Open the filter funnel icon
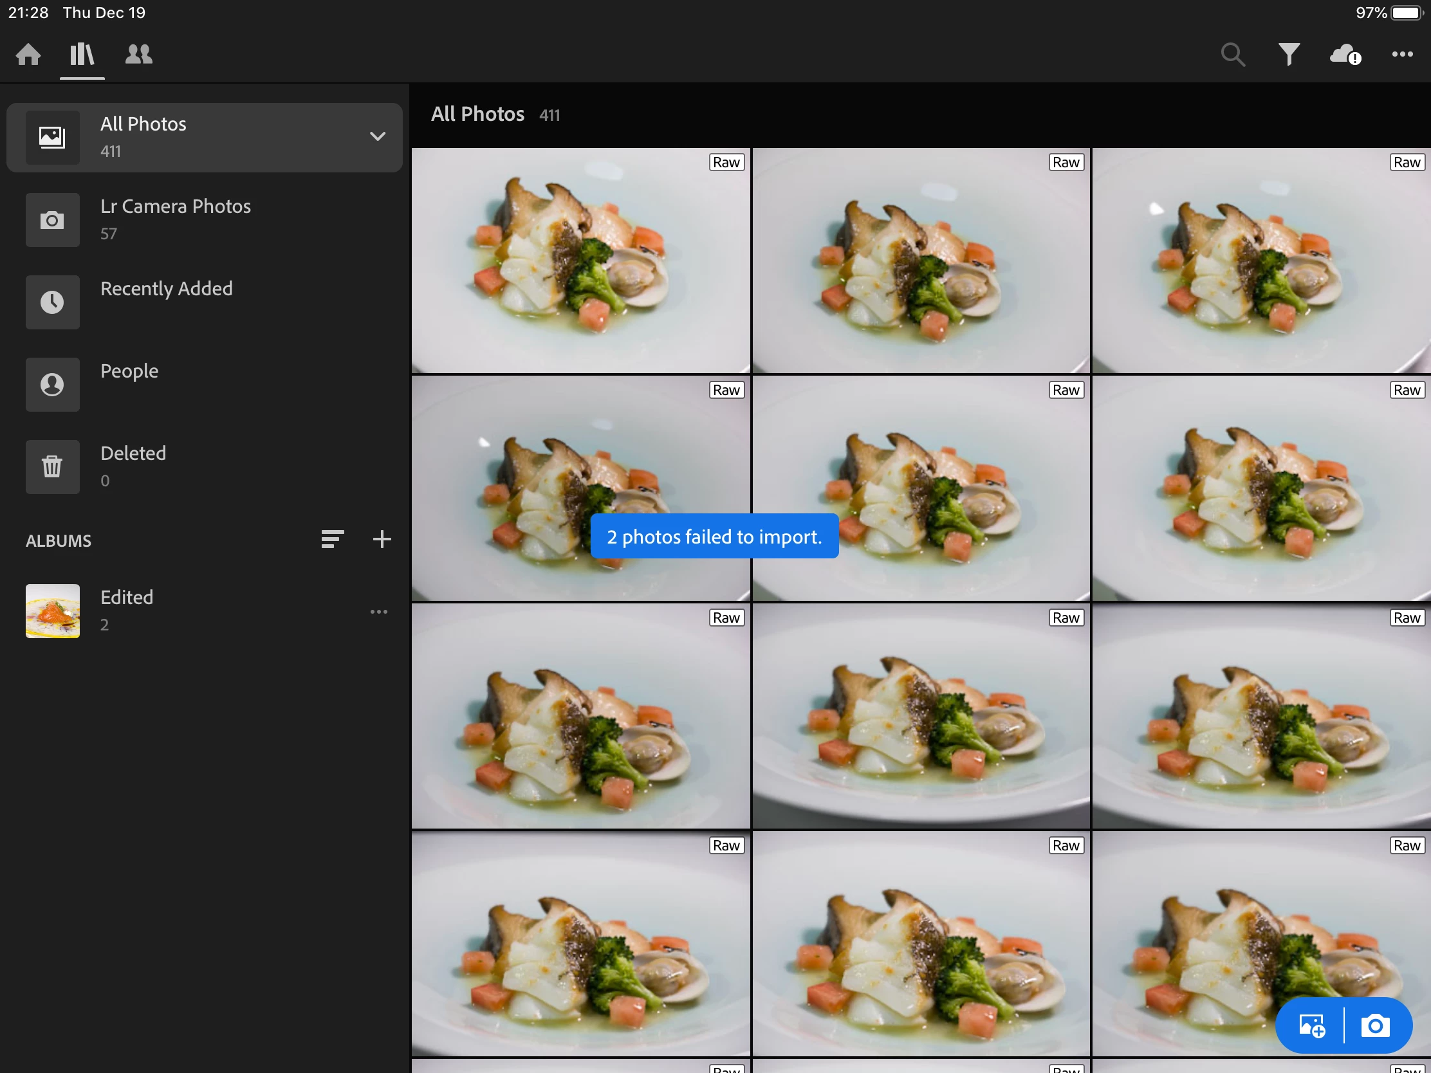This screenshot has height=1073, width=1431. click(x=1288, y=55)
